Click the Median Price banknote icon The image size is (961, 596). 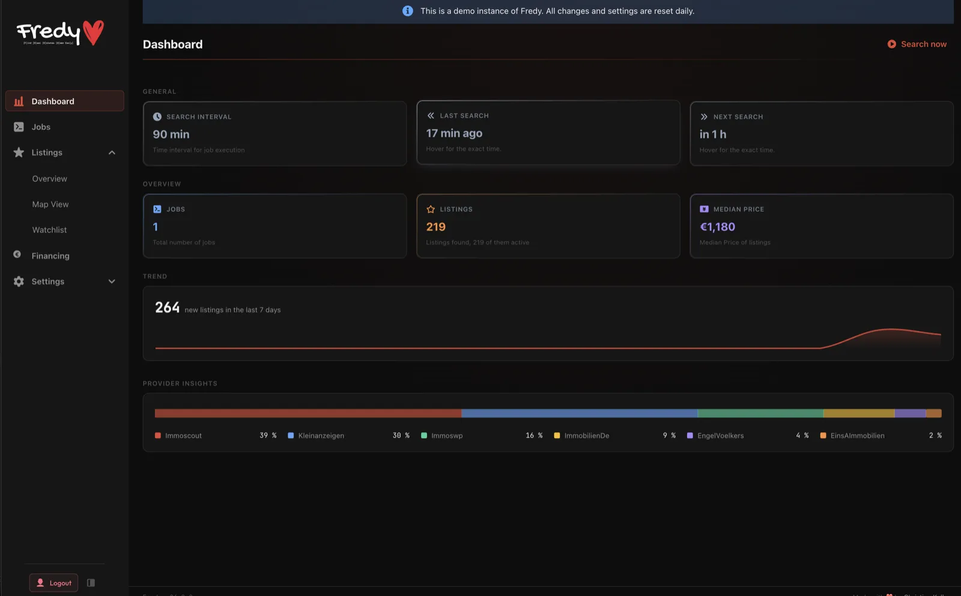point(704,209)
